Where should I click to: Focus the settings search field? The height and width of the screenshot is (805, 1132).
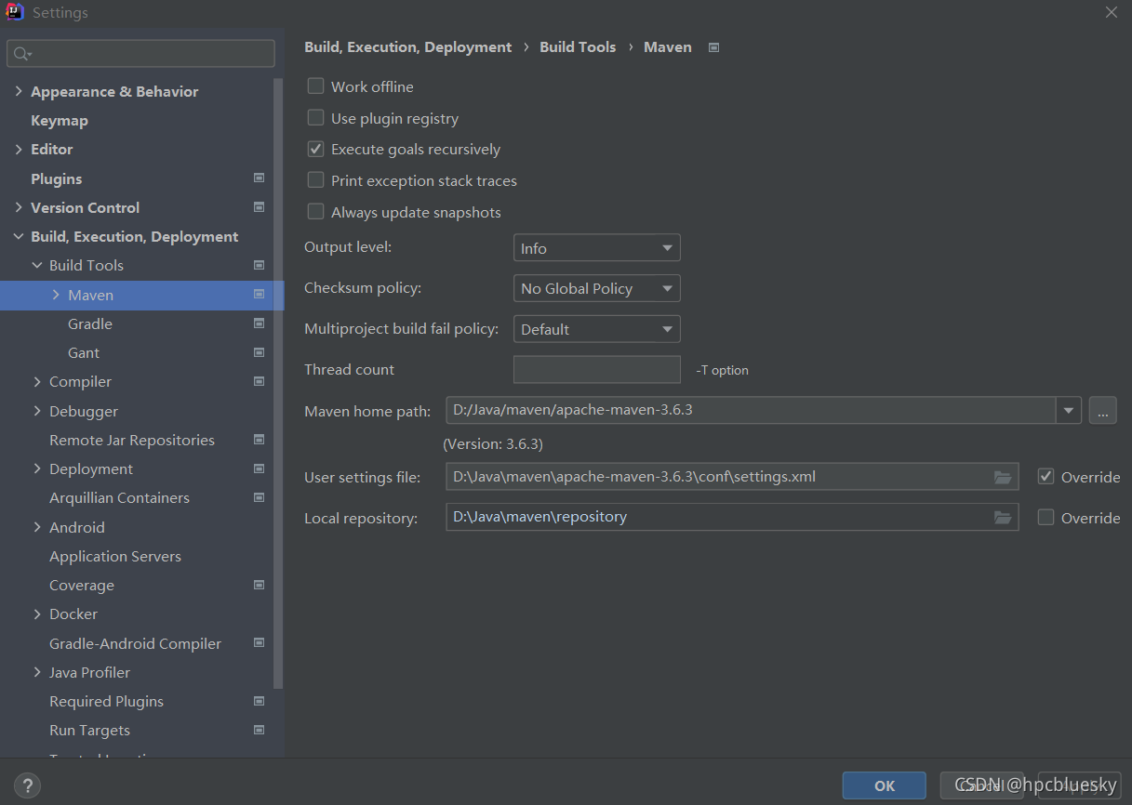(140, 54)
